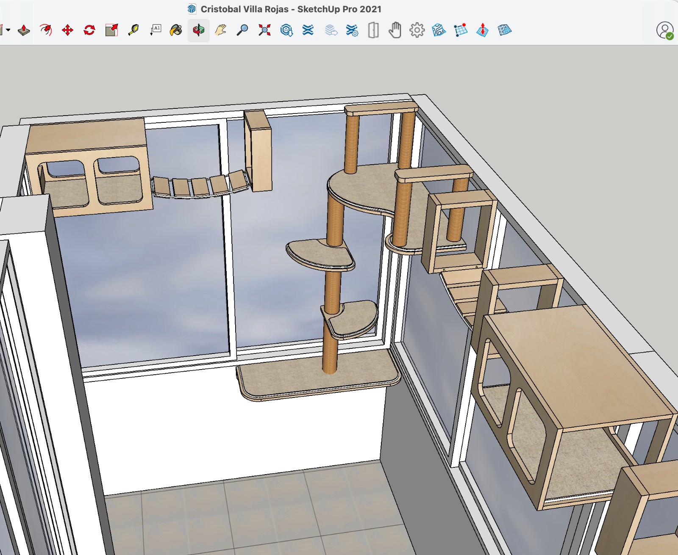Open the signed-in user account icon

click(665, 30)
